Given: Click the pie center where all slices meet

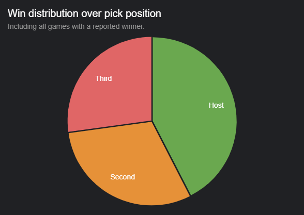Looking at the screenshot, I should (152, 121).
